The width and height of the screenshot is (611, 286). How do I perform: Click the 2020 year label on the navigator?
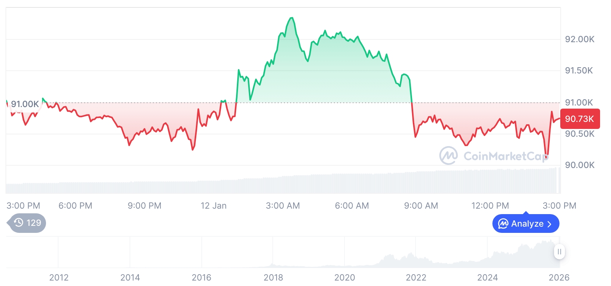pos(345,277)
